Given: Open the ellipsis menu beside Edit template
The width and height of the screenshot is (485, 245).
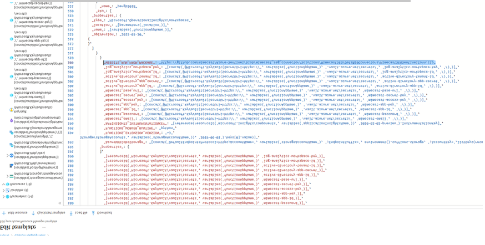Looking at the screenshot, I should (44, 227).
